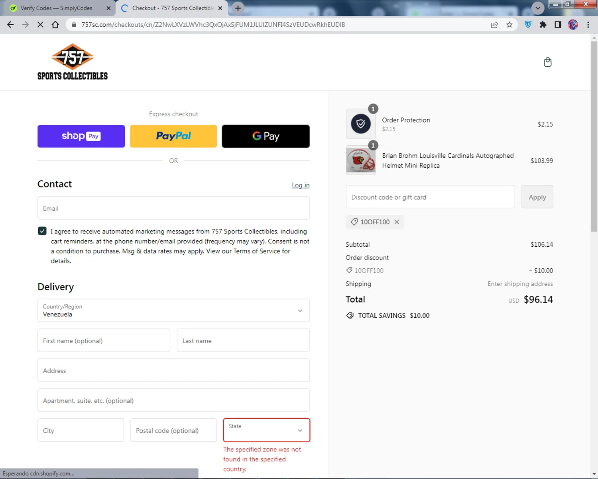Viewport: 598px width, 479px height.
Task: Check out with Google Pay
Action: [x=266, y=136]
